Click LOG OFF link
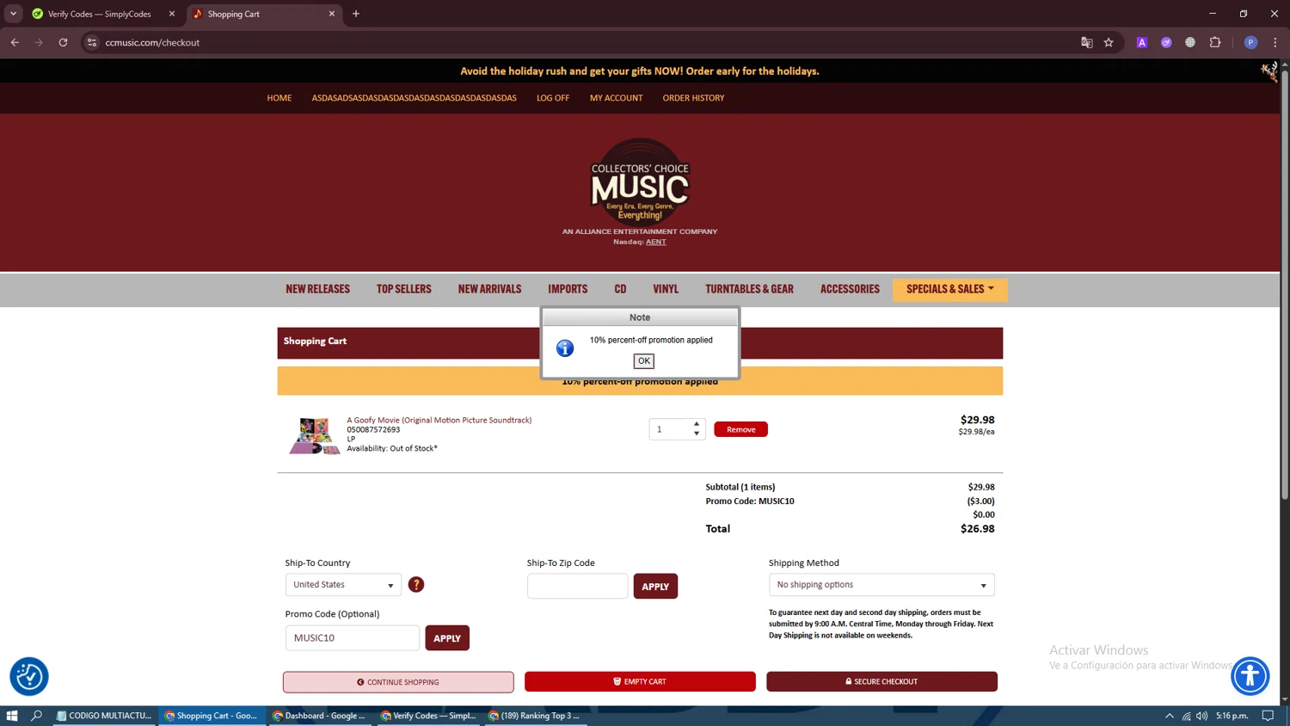 (x=553, y=98)
